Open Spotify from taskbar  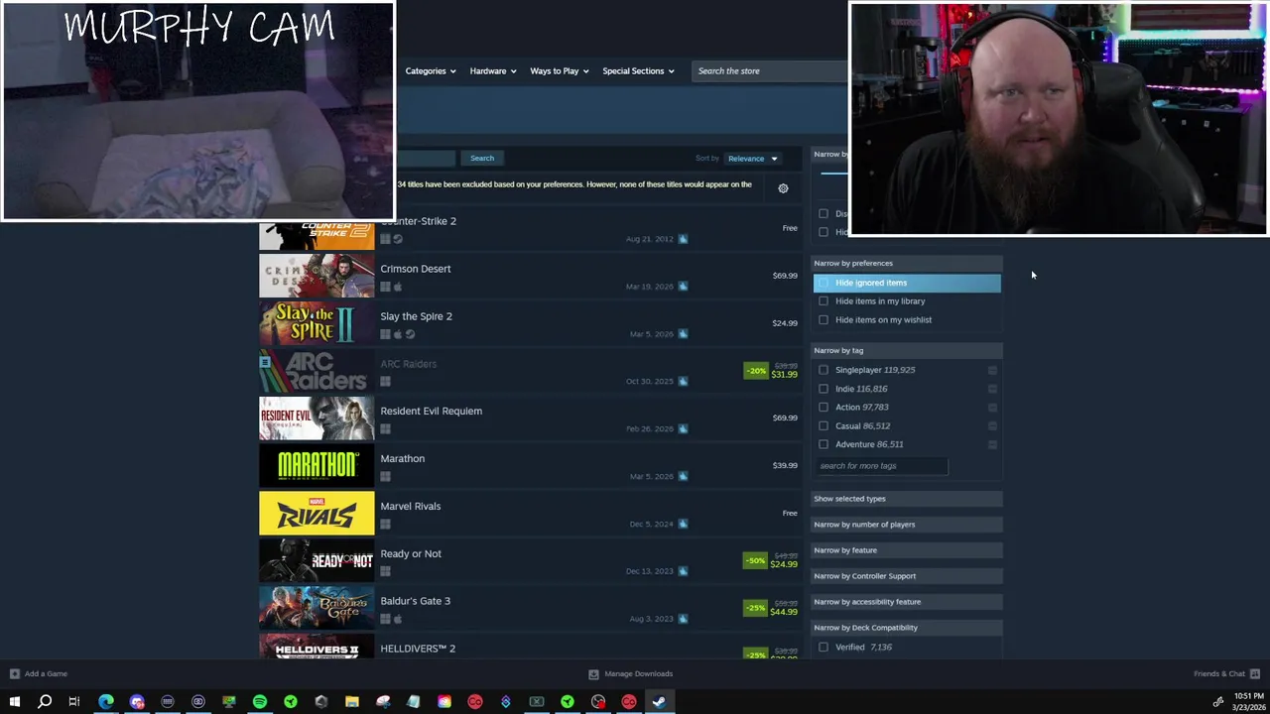[260, 702]
